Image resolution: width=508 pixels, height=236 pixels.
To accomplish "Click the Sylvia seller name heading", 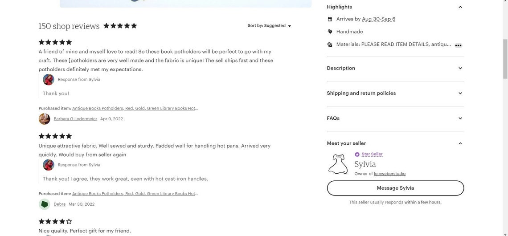I will pos(365,164).
